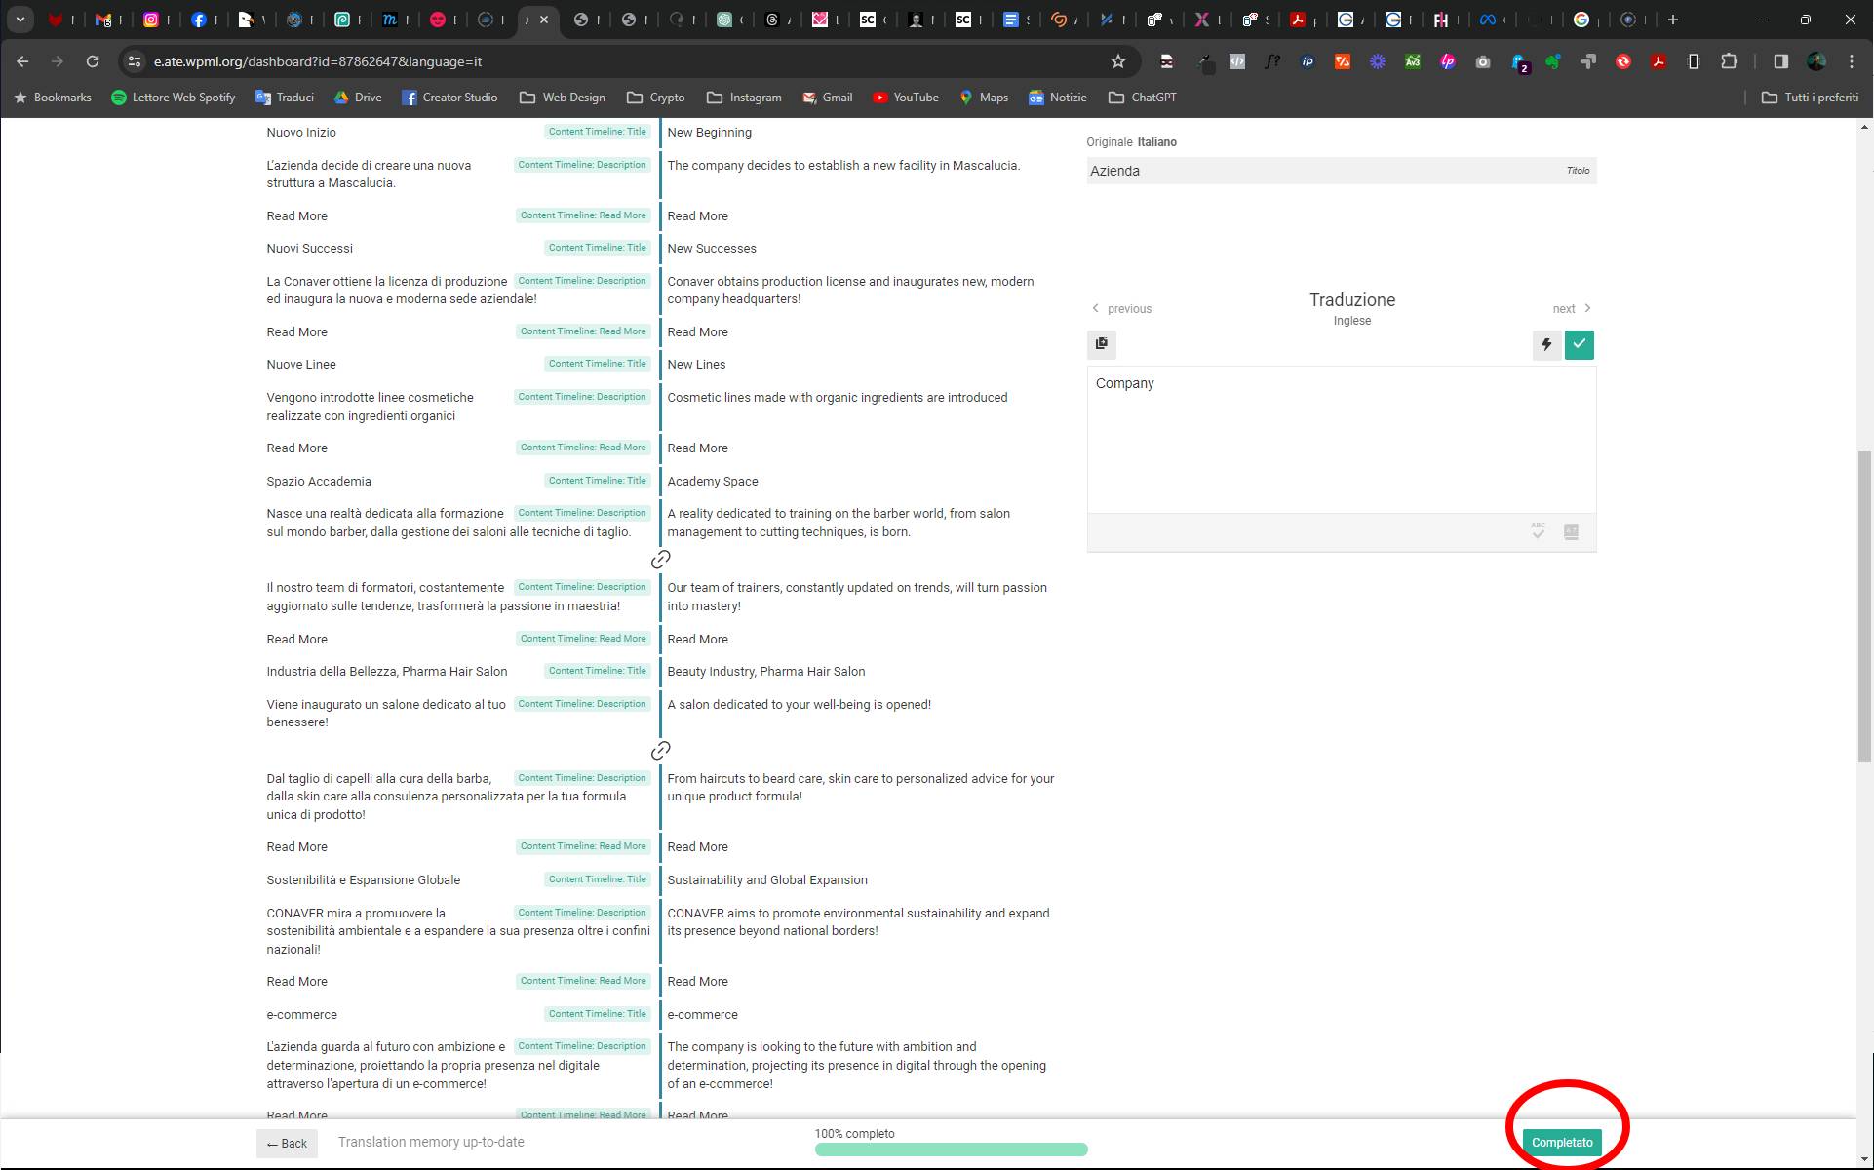Go to previous segment with left chevron

pyautogui.click(x=1096, y=308)
